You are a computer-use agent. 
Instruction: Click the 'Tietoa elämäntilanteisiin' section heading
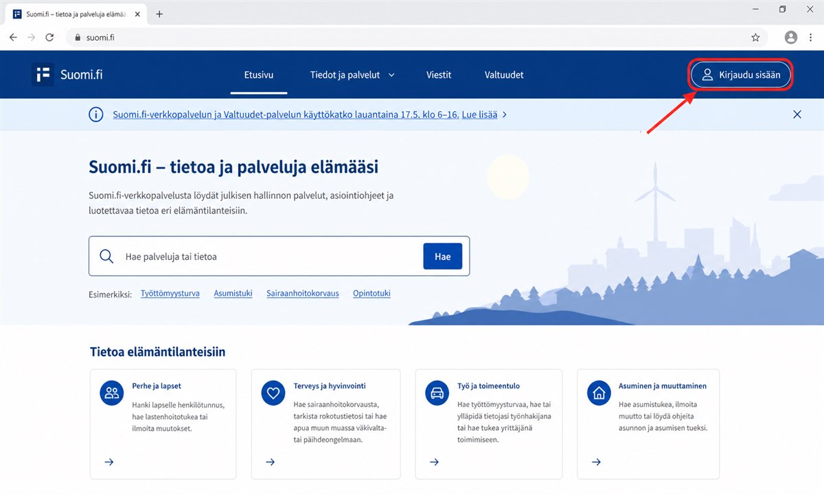tap(158, 352)
